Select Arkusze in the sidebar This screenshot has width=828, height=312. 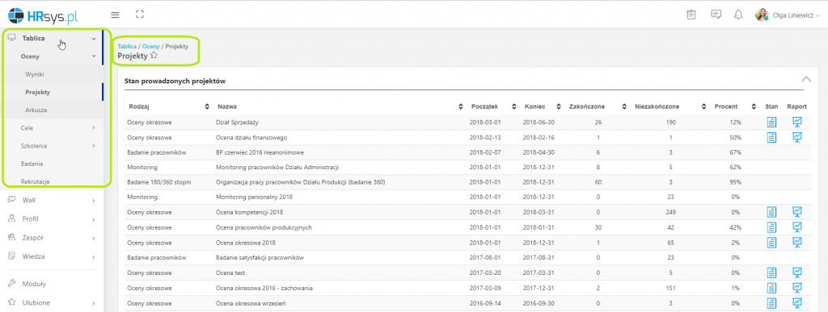click(36, 110)
